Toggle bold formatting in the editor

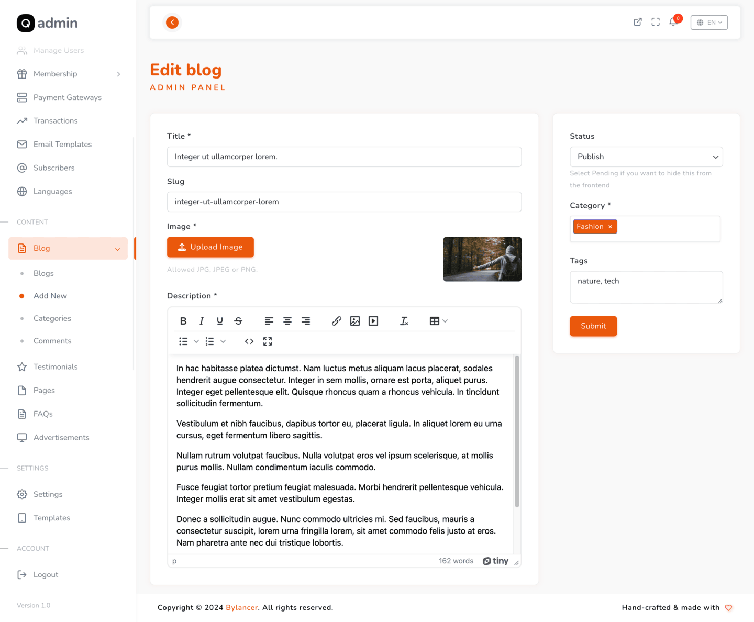(x=183, y=321)
